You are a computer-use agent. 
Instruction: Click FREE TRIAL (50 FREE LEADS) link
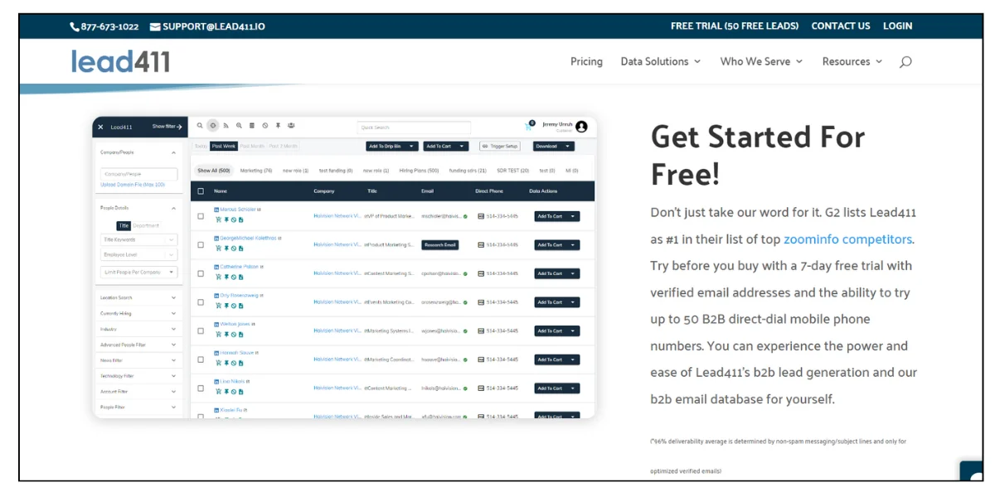(735, 26)
